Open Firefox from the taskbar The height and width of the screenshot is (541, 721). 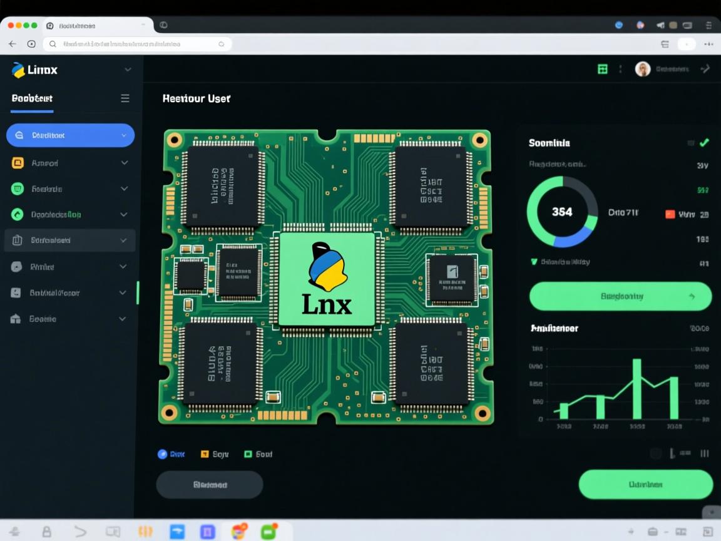tap(238, 532)
